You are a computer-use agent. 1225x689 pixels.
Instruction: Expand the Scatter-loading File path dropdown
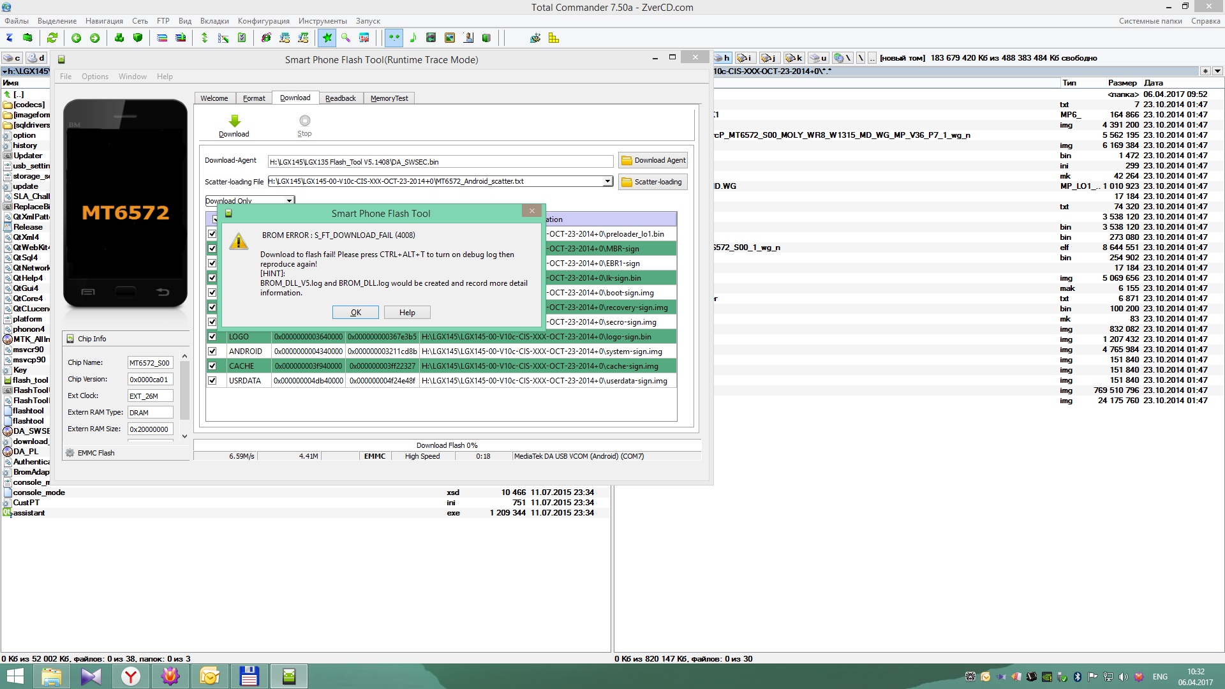pos(607,182)
